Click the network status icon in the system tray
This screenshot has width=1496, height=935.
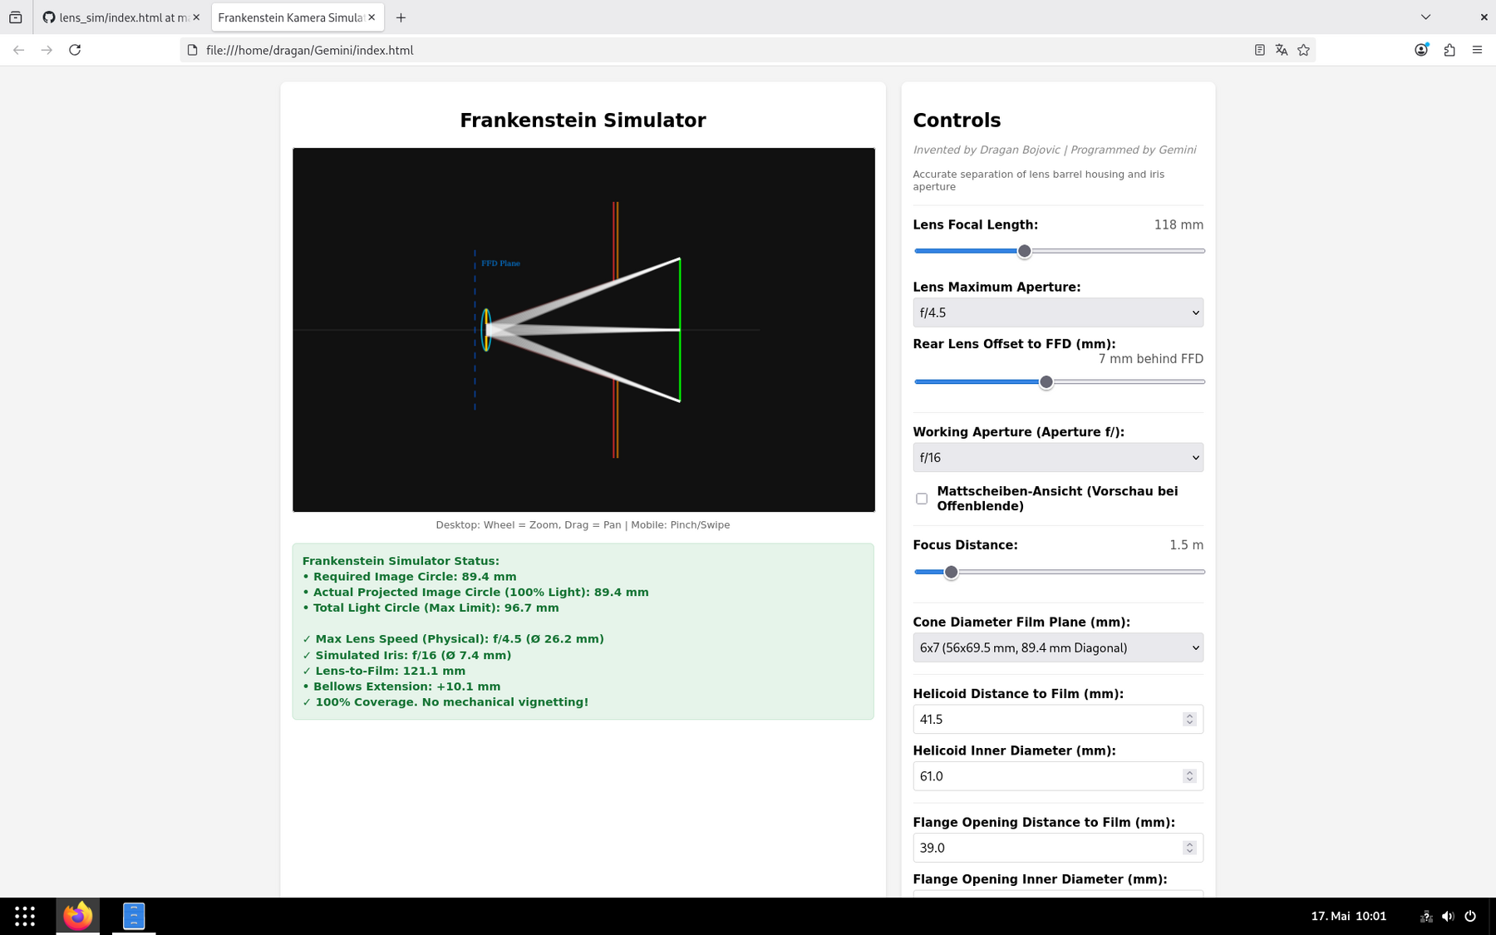[1426, 916]
